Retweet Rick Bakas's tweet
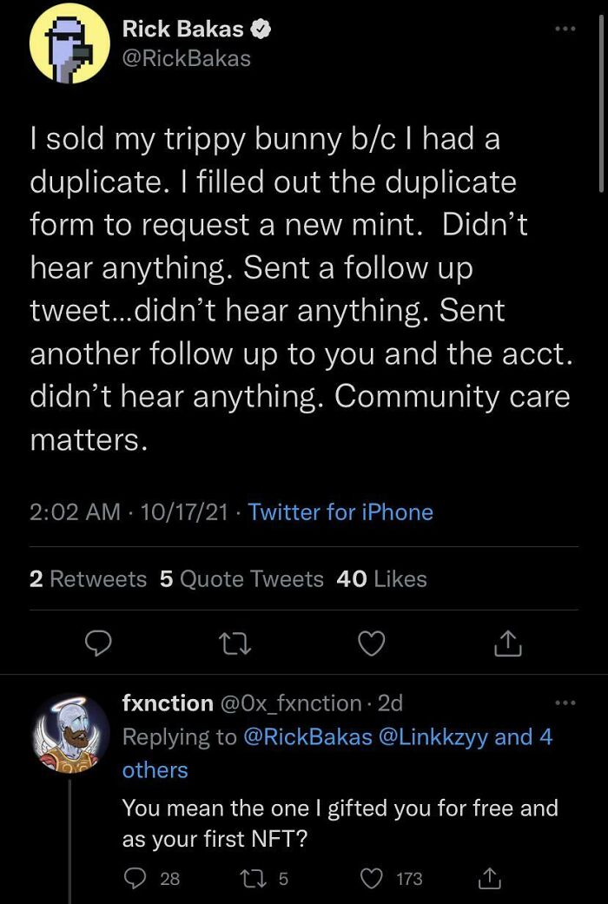 [235, 643]
